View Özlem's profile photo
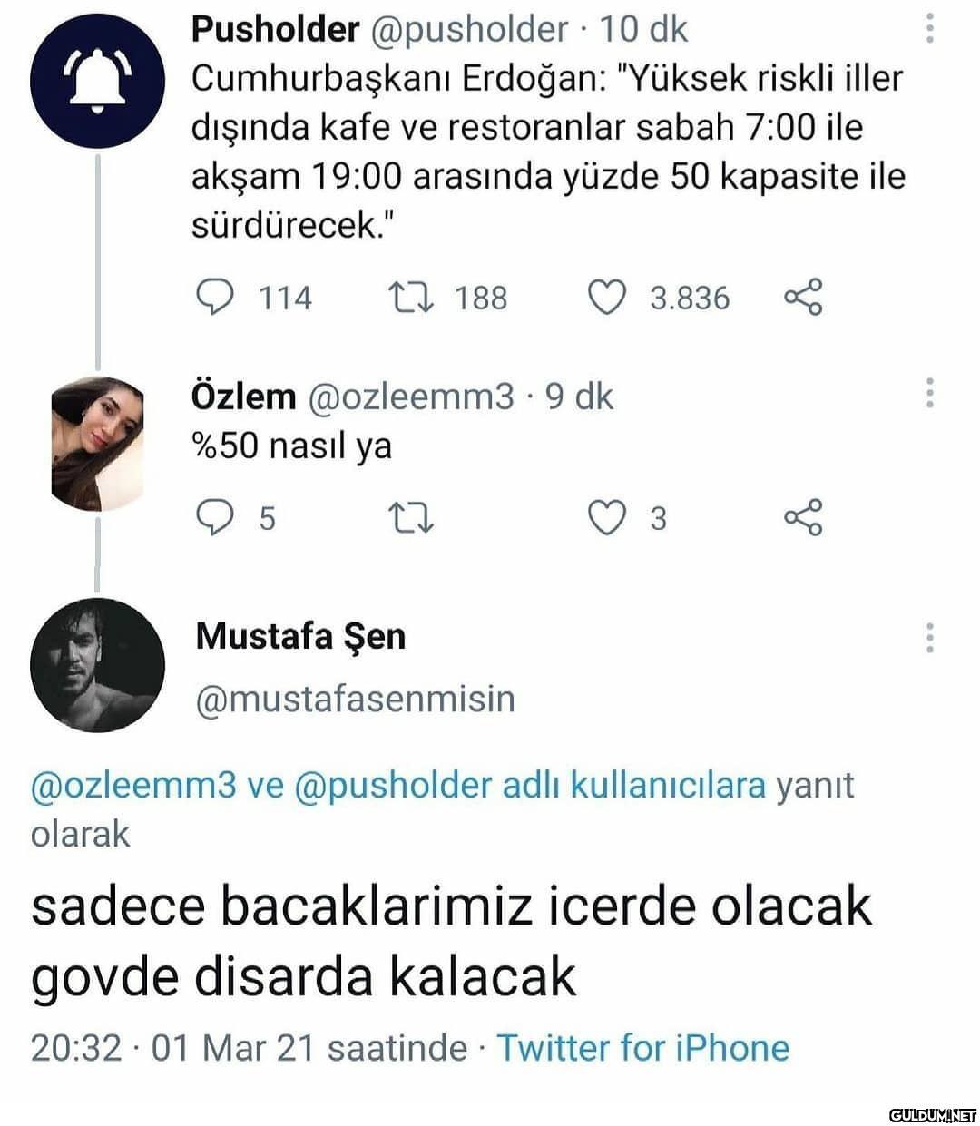The image size is (980, 1126). [98, 444]
